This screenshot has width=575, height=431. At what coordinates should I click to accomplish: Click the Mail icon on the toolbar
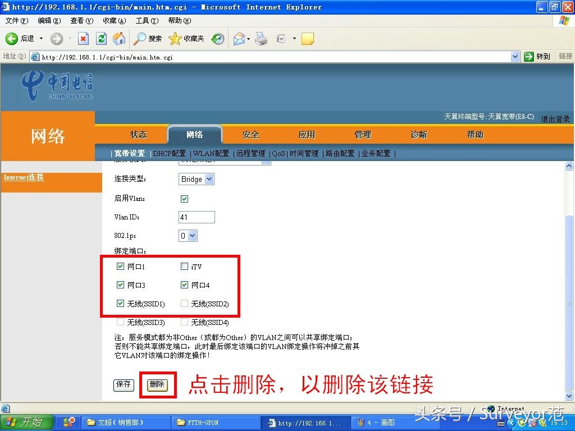point(240,39)
